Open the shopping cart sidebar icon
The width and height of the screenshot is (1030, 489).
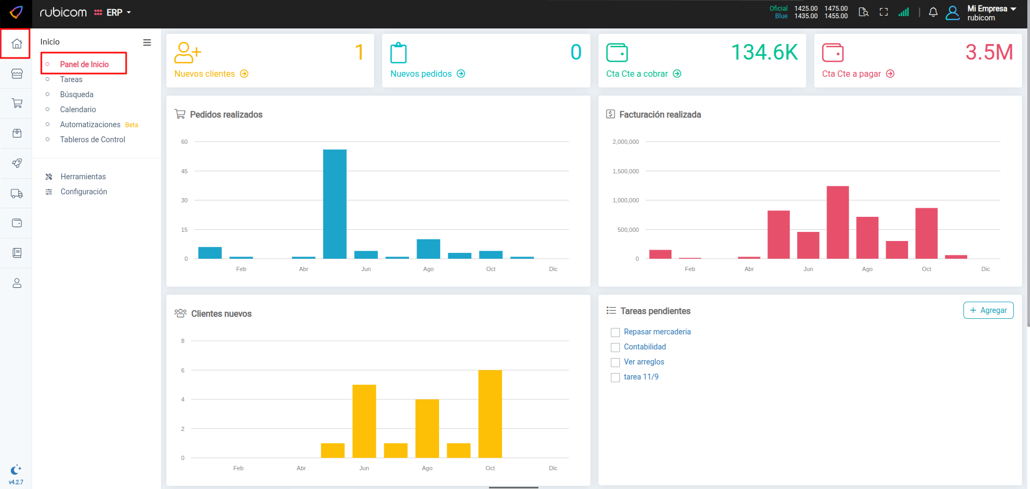tap(17, 103)
